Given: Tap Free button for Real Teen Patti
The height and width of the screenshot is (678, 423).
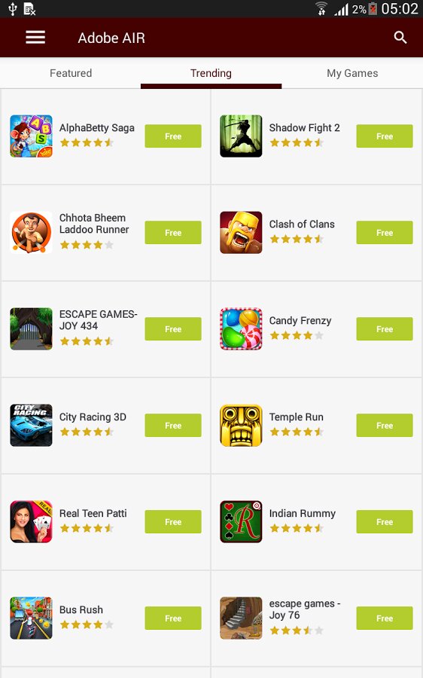Looking at the screenshot, I should click(173, 522).
